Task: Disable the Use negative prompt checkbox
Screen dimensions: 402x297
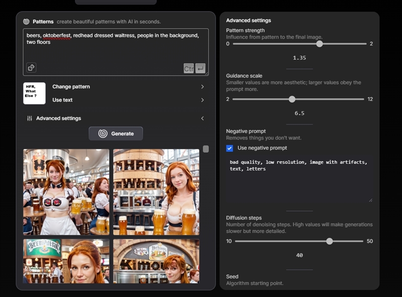Action: 230,148
